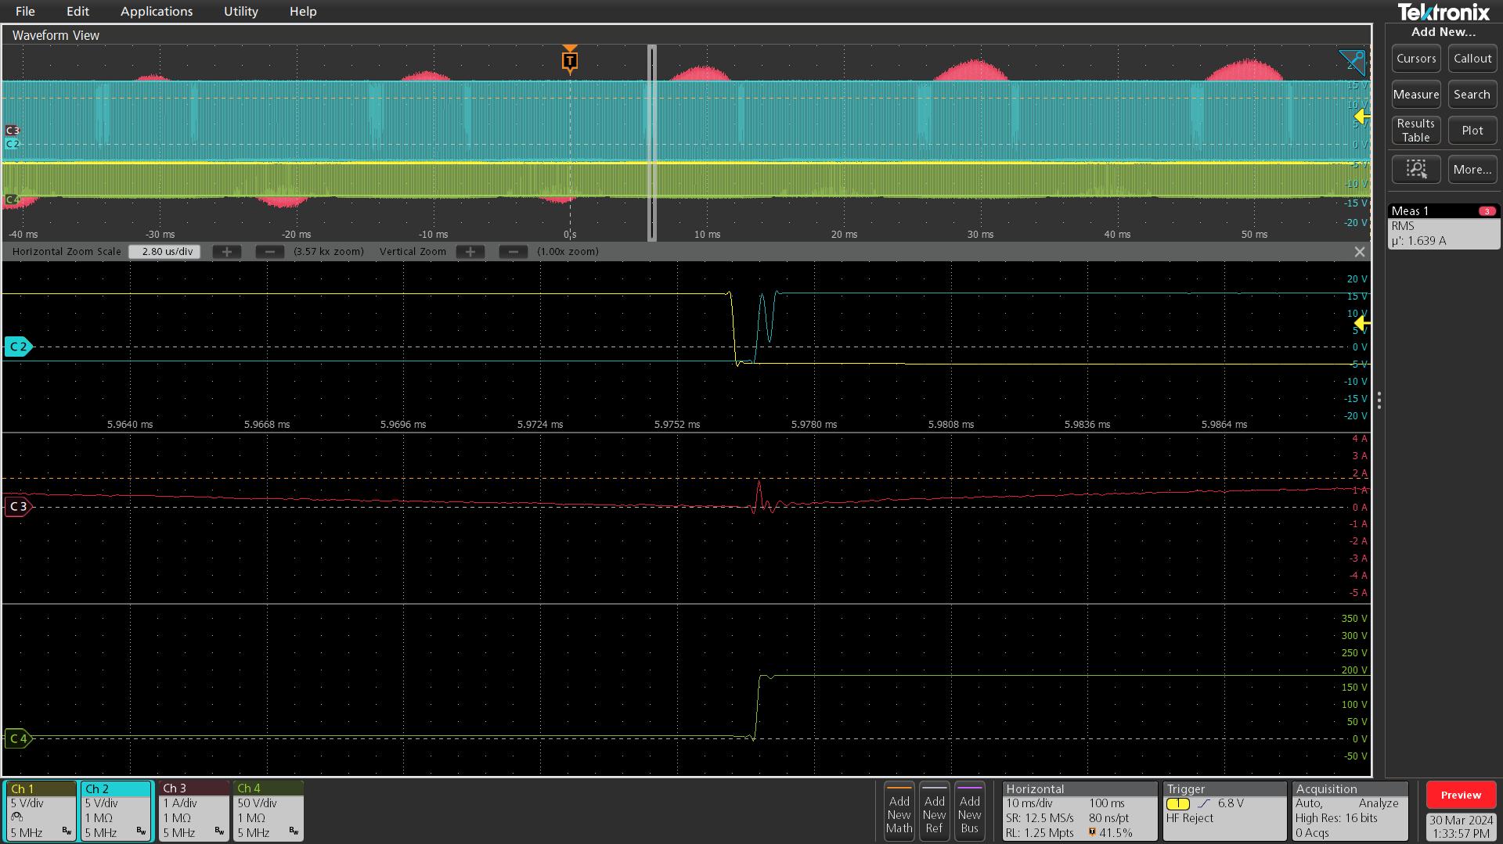Click the yellow trigger level arrow in zoom view
The width and height of the screenshot is (1503, 844).
tap(1362, 323)
